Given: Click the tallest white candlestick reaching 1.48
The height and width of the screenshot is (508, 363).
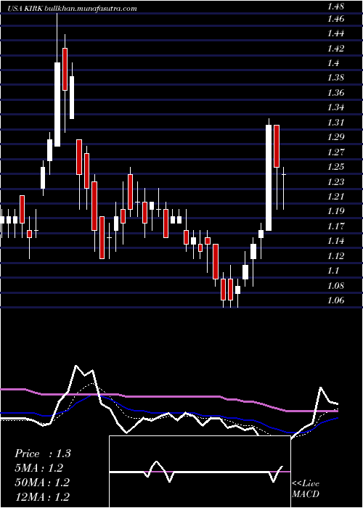Looking at the screenshot, I should [x=57, y=105].
